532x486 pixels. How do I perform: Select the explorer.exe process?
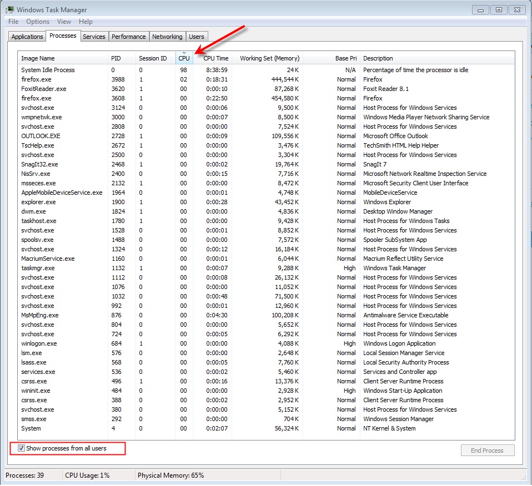coord(267,202)
